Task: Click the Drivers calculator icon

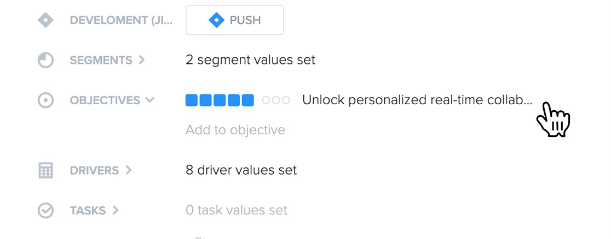Action: pos(45,170)
